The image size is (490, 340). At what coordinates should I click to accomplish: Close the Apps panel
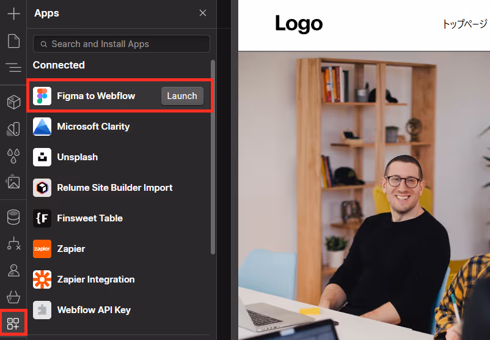pos(203,13)
